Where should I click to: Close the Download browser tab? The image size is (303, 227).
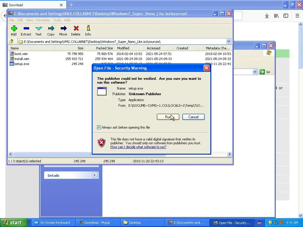coord(61,5)
